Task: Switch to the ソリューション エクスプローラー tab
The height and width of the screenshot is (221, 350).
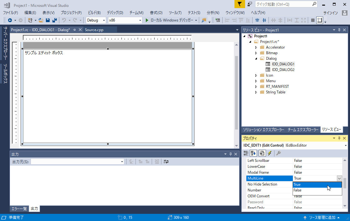Action: [264, 129]
